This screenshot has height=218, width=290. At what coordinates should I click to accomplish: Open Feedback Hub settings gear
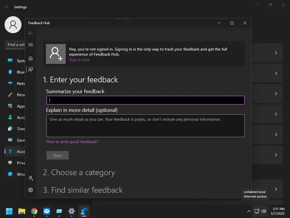coord(31,190)
